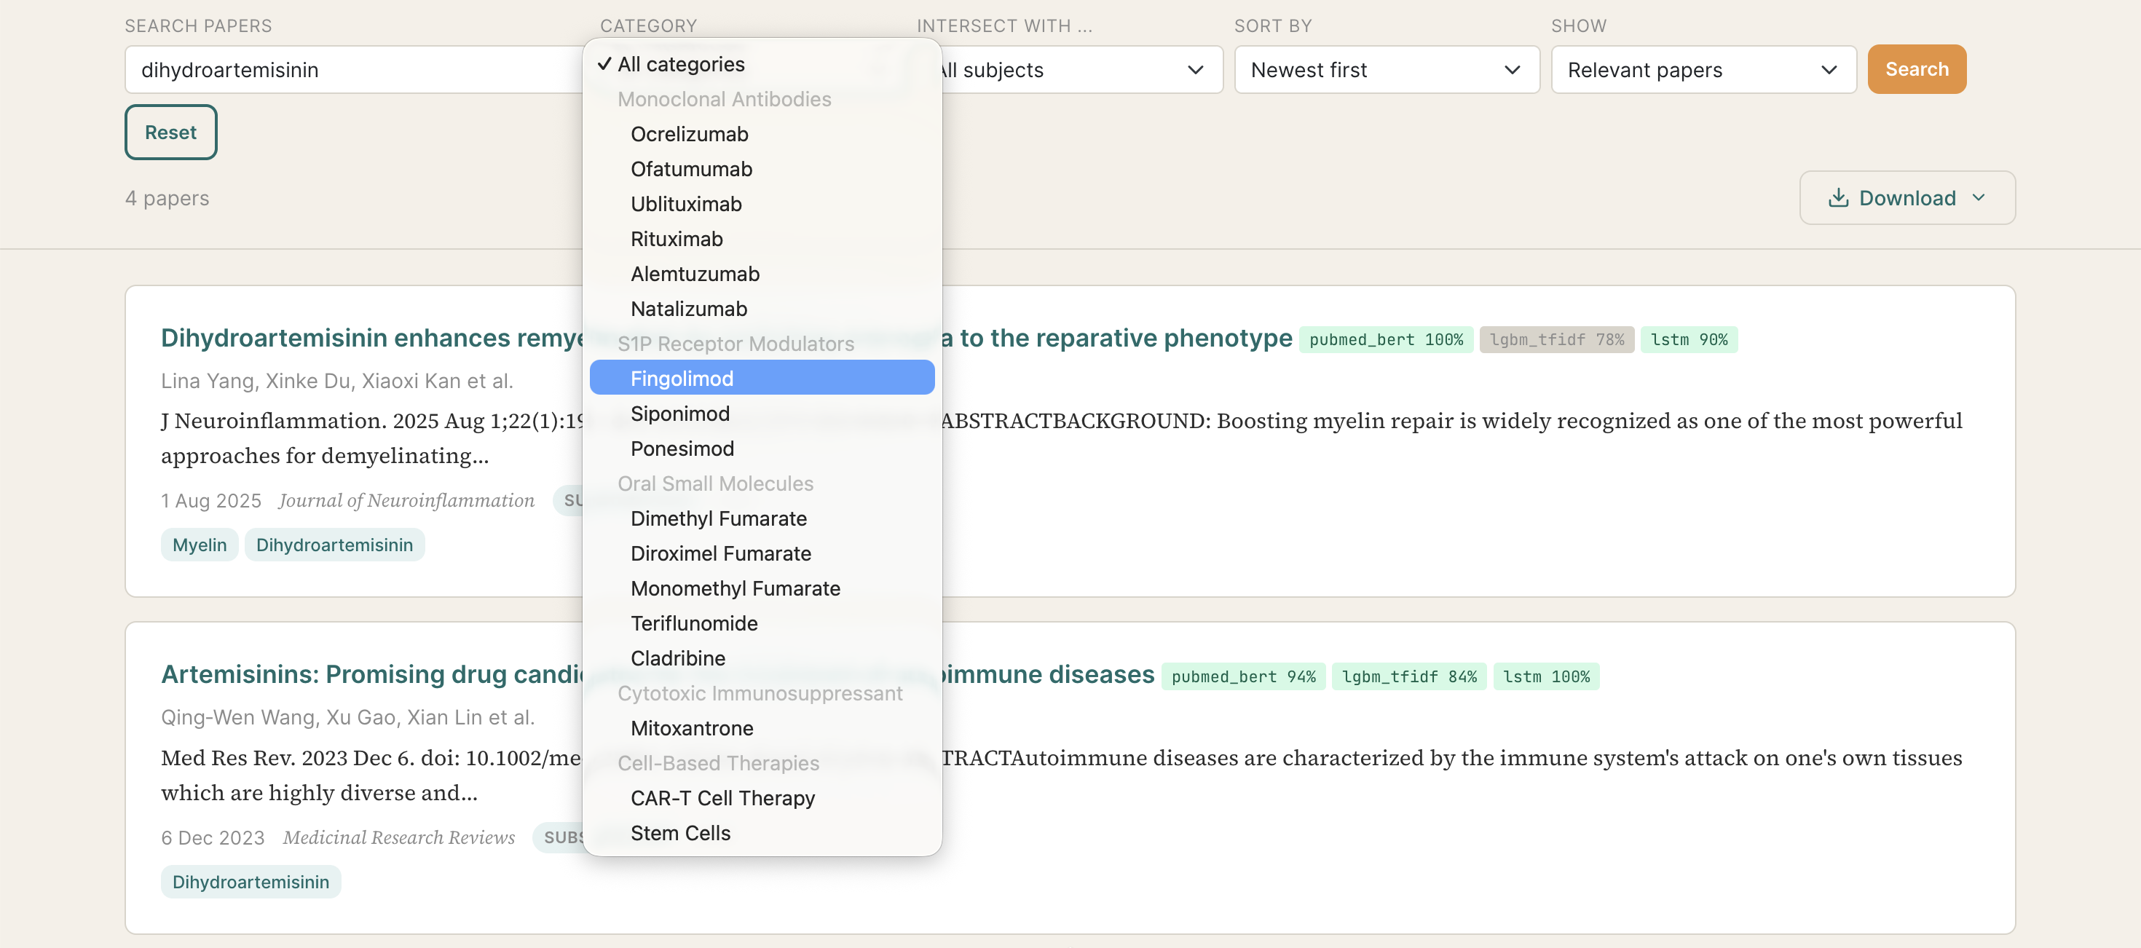
Task: Choose Ofatumumab from category list
Action: click(762, 169)
